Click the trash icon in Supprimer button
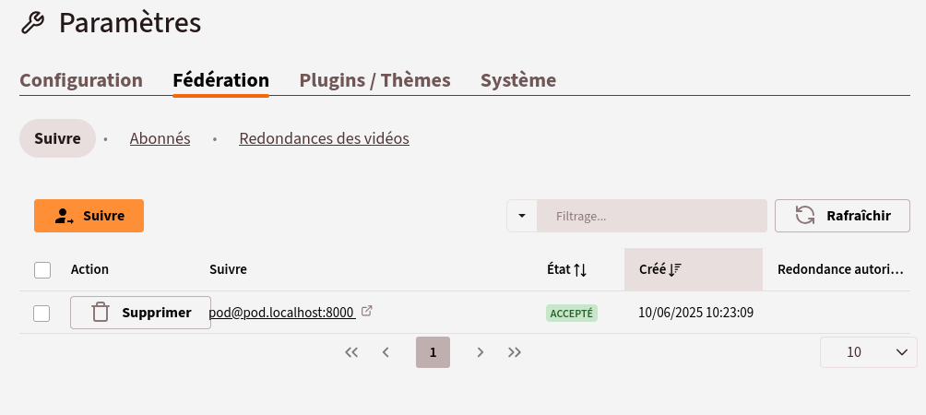The width and height of the screenshot is (926, 415). click(x=101, y=313)
